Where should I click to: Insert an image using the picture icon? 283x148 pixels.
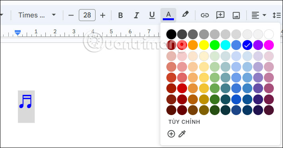[x=236, y=15]
